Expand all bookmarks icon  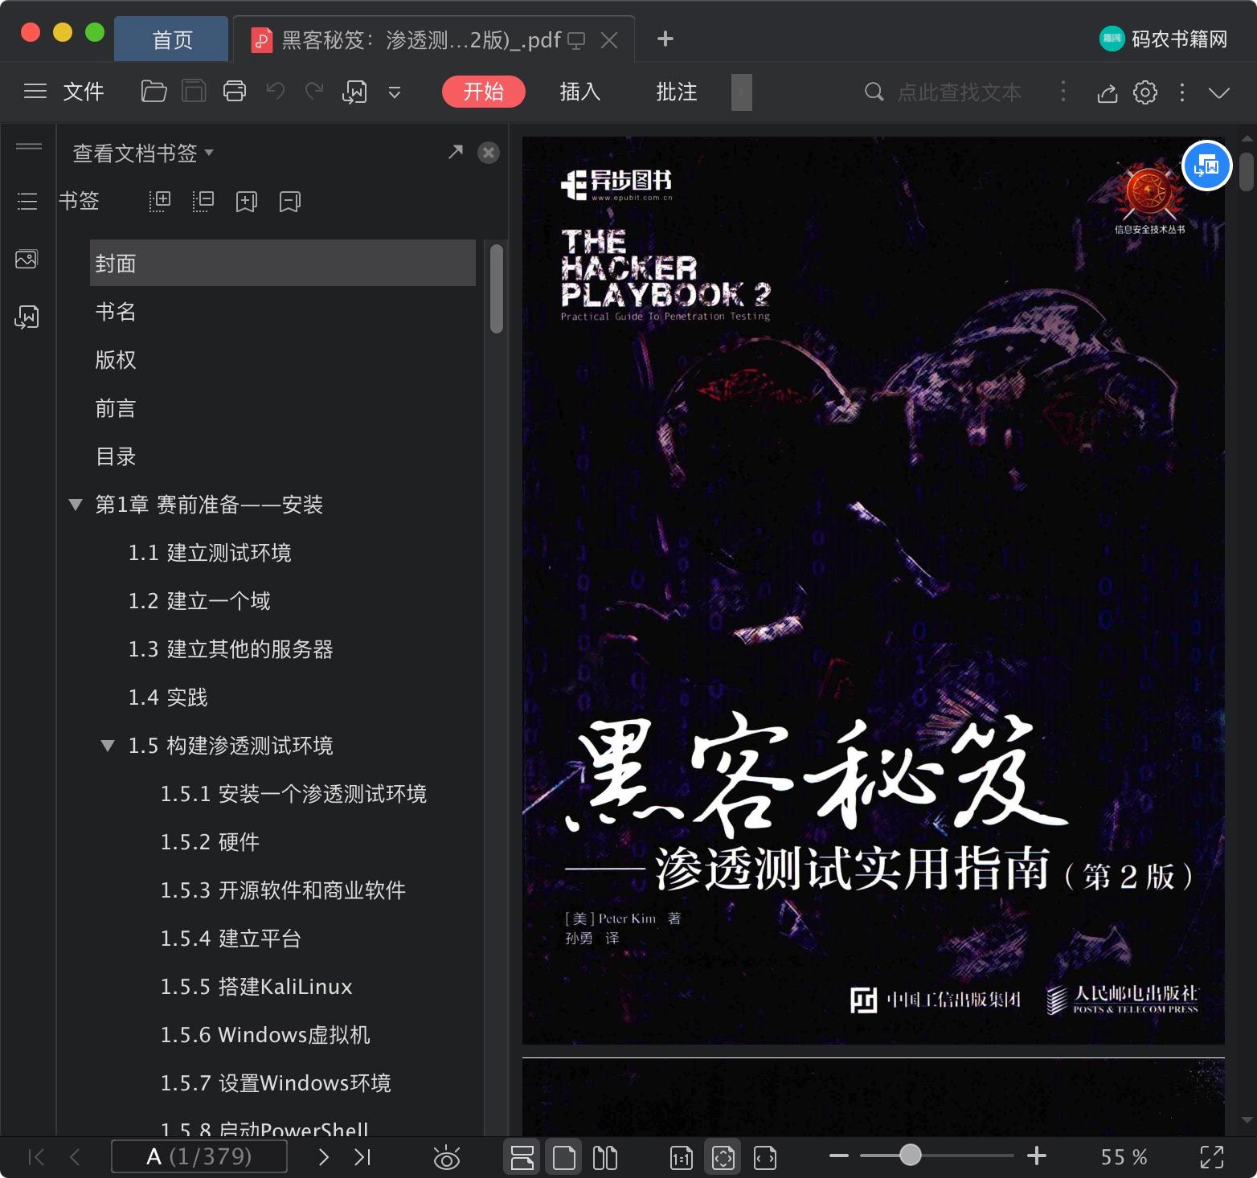click(x=160, y=202)
